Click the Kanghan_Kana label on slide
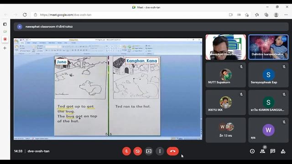This screenshot has width=292, height=164. pos(141,61)
